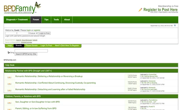Click the Bing logo next to search
Image resolution: width=182 pixels, height=110 pixels.
click(11, 52)
